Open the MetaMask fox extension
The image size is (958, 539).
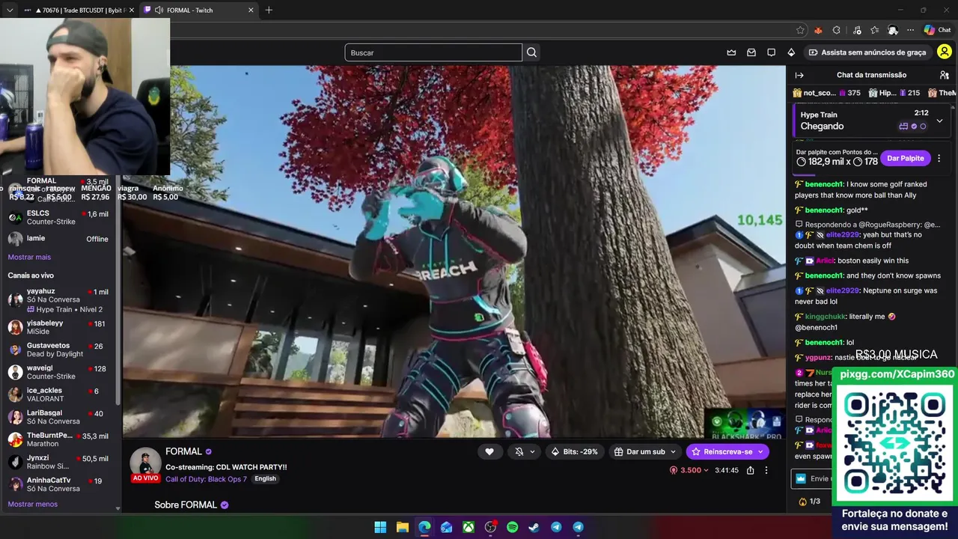coord(818,30)
